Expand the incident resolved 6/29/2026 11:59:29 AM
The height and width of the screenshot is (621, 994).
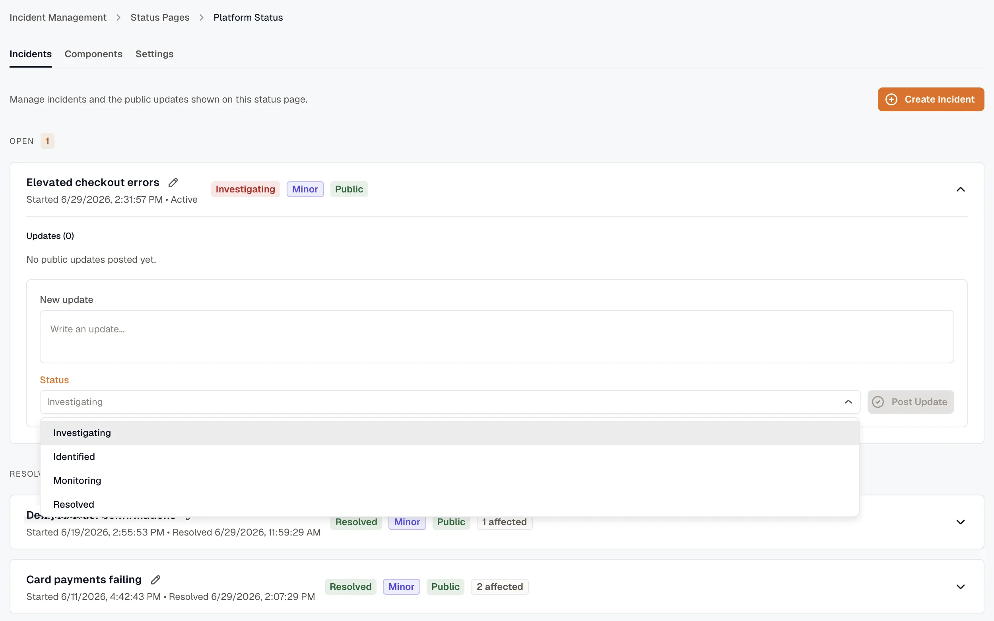(960, 522)
